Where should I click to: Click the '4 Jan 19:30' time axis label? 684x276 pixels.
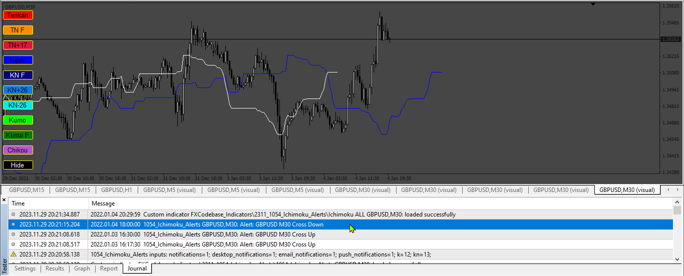click(399, 178)
